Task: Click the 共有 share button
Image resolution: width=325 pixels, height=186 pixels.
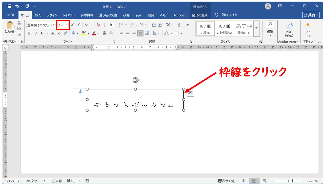Action: click(311, 15)
